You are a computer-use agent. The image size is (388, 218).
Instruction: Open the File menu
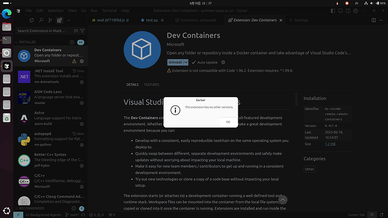(29, 11)
